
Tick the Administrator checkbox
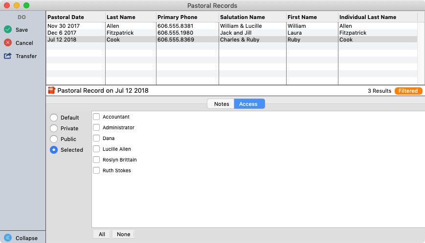(x=97, y=127)
